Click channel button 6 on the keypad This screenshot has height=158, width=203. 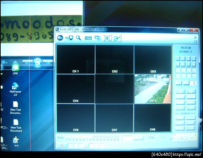tap(183, 64)
